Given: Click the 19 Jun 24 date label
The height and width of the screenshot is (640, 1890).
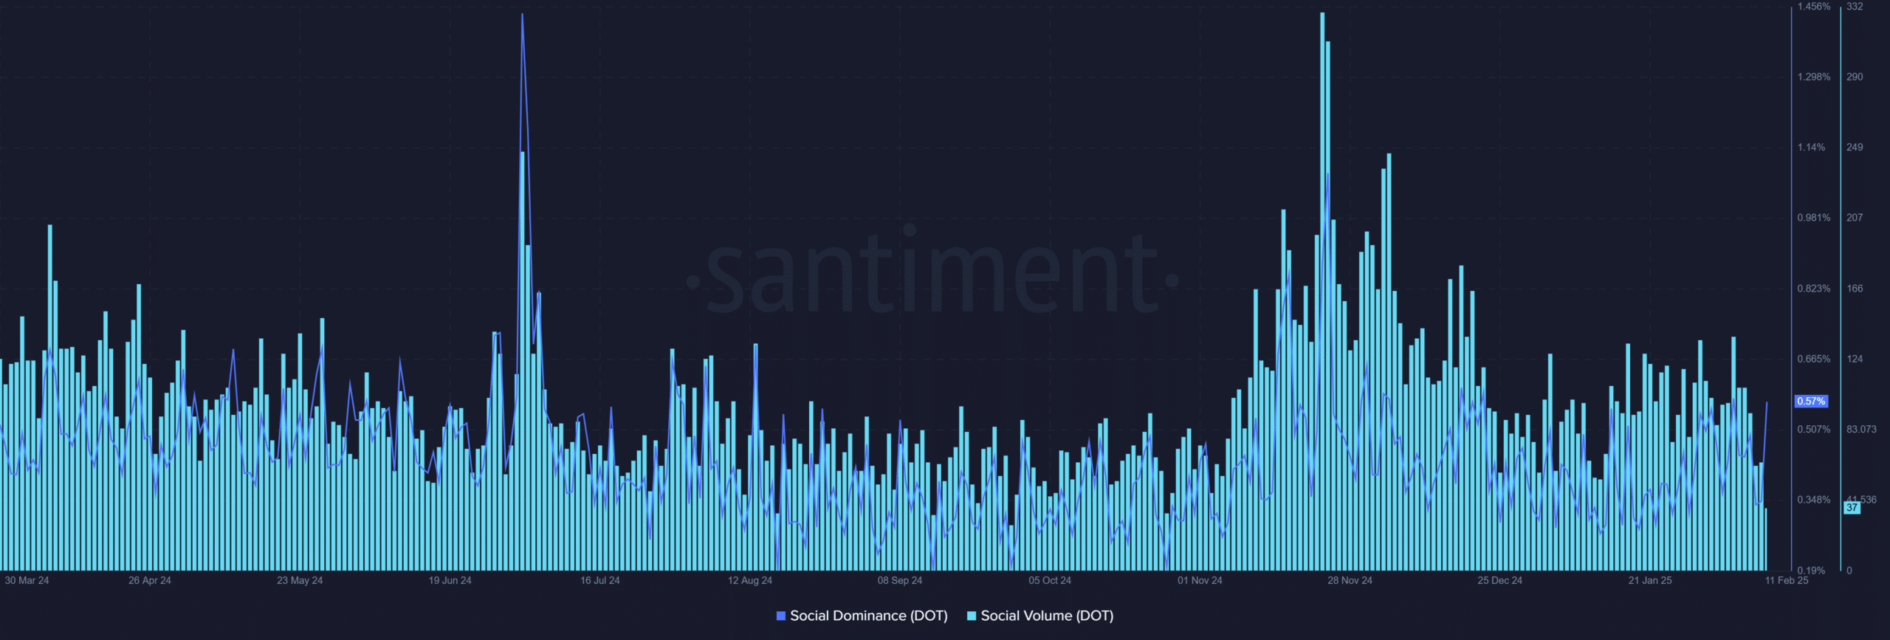Looking at the screenshot, I should point(450,580).
